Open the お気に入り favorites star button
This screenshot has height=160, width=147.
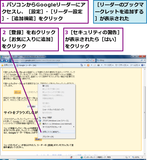7,65
